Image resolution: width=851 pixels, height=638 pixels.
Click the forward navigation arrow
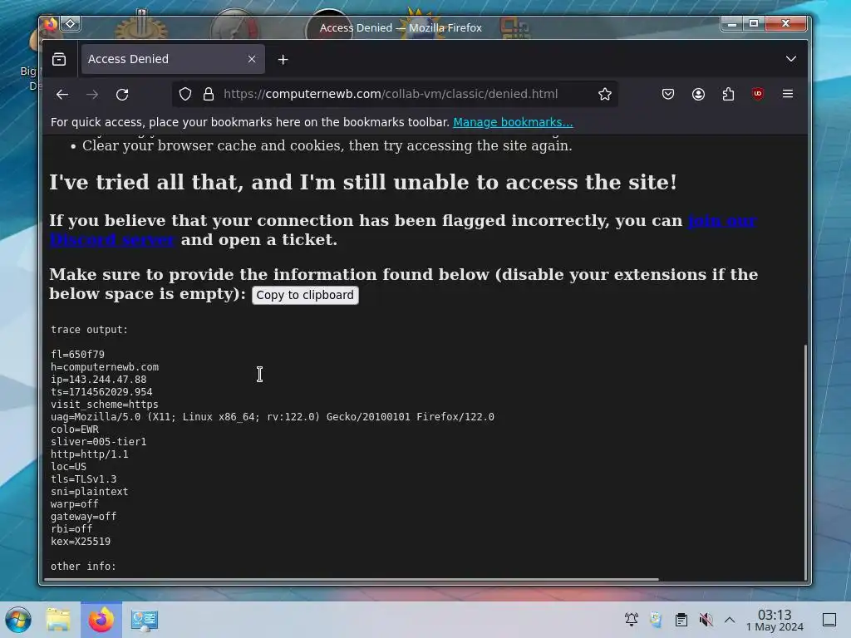92,95
